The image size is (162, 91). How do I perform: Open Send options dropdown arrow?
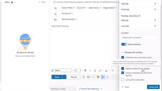pos(64,77)
